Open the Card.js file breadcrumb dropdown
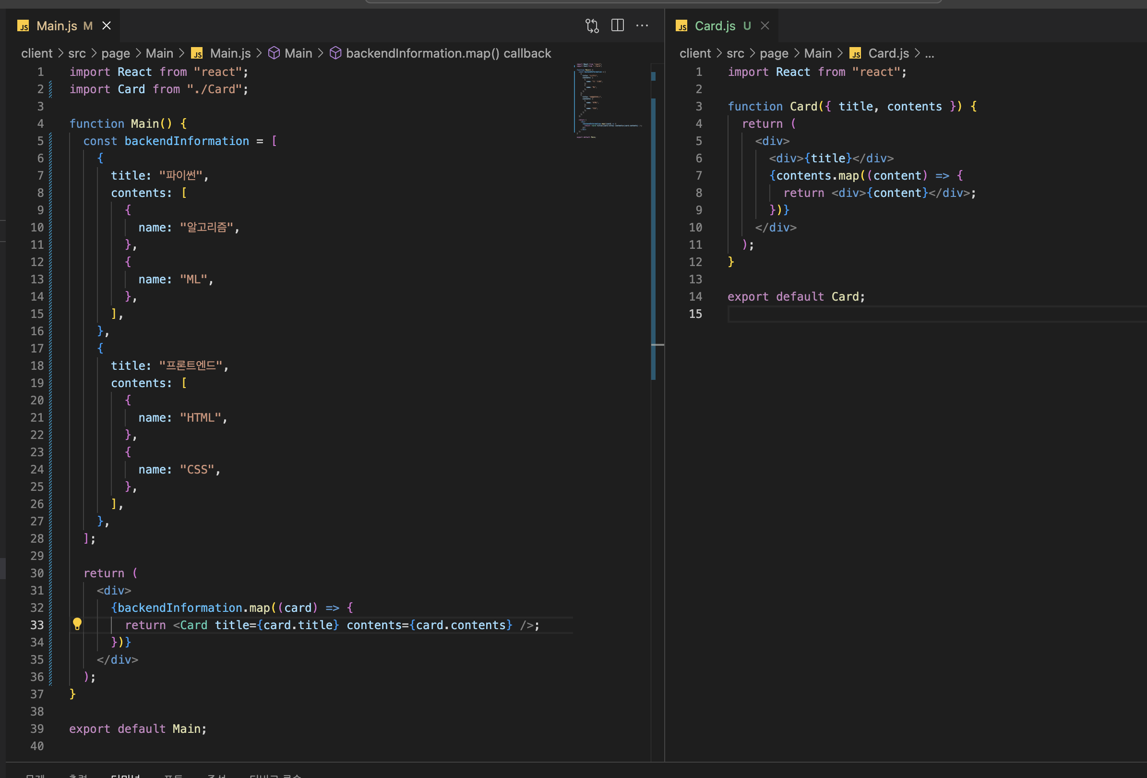This screenshot has width=1147, height=778. 888,53
